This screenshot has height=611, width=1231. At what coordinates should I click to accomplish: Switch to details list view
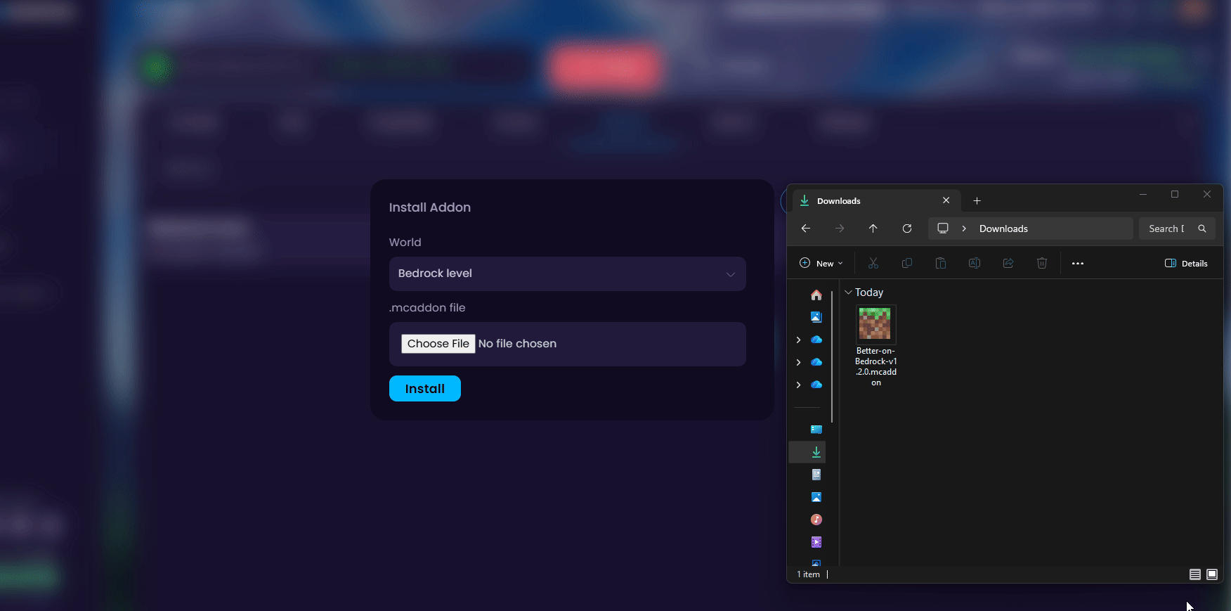(x=1194, y=574)
